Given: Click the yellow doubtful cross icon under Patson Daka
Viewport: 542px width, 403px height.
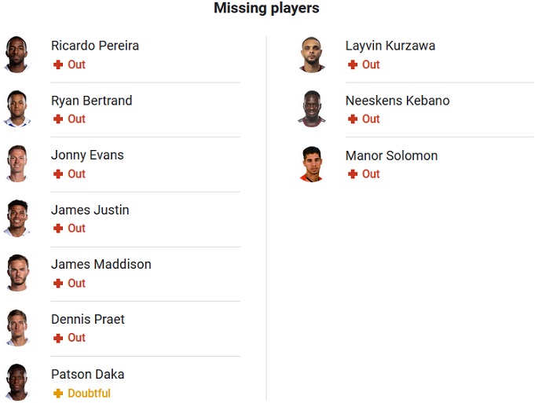Looking at the screenshot, I should pos(58,394).
